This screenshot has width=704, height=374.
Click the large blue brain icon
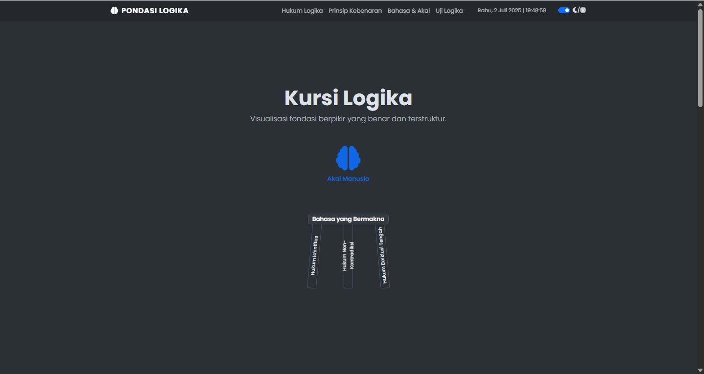click(x=348, y=158)
